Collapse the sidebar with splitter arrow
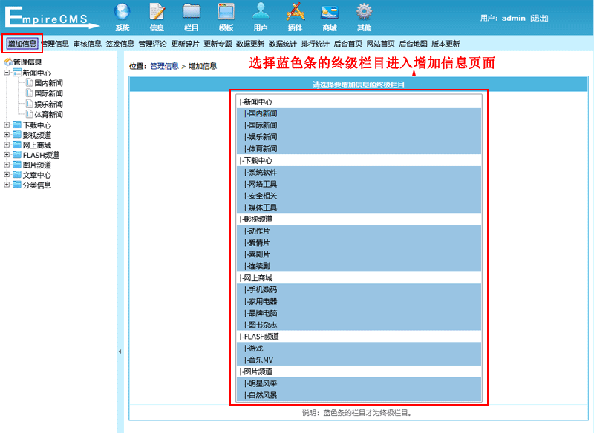Image resolution: width=594 pixels, height=433 pixels. (120, 351)
